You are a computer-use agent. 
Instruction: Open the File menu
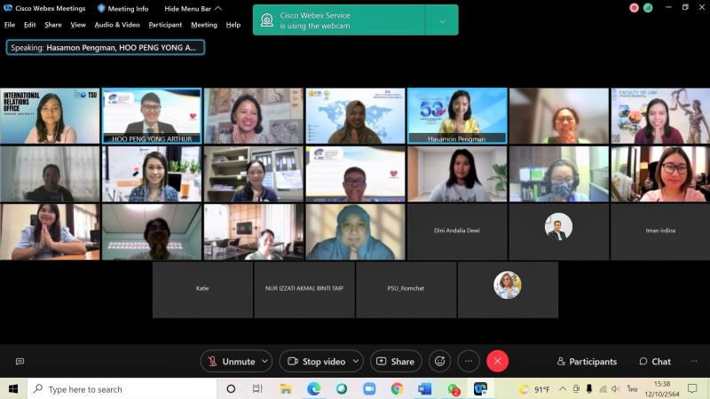(10, 25)
